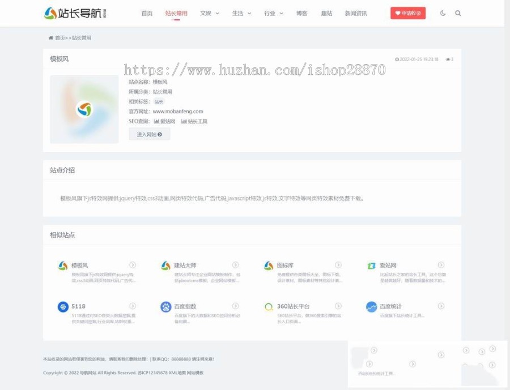The image size is (510, 390).
Task: Open the 百度统计 similar site title
Action: click(390, 306)
